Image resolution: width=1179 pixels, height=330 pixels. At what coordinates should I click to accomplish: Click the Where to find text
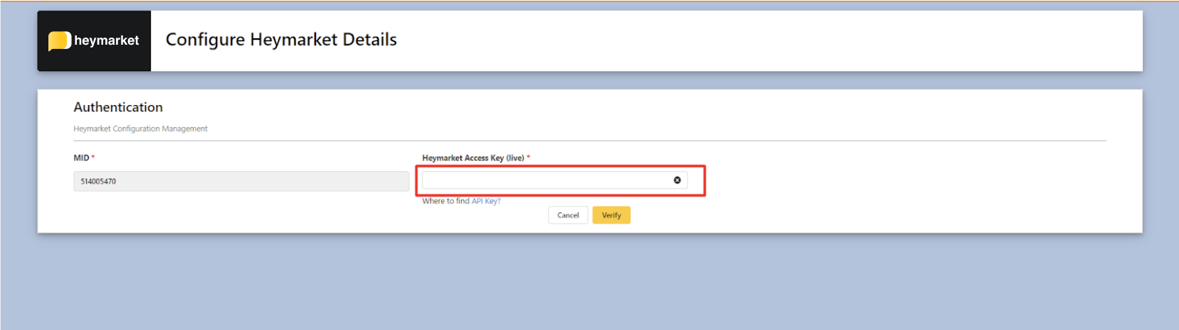[445, 201]
